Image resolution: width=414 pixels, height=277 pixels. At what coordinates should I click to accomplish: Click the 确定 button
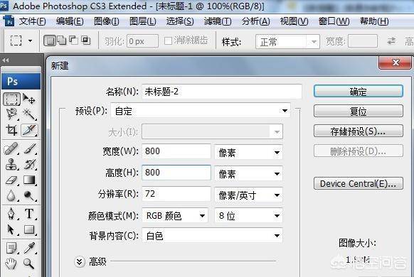[x=359, y=92]
